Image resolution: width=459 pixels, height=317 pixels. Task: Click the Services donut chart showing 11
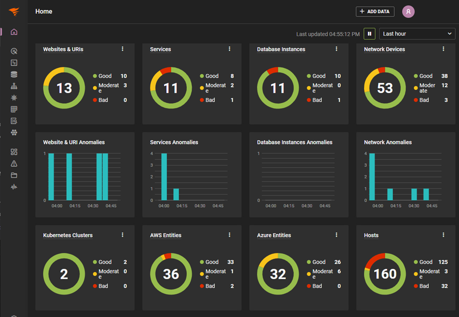171,88
